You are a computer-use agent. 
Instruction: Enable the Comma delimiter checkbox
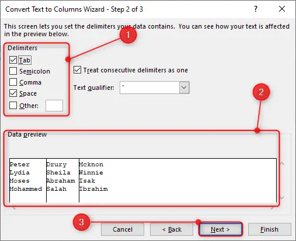click(x=13, y=82)
